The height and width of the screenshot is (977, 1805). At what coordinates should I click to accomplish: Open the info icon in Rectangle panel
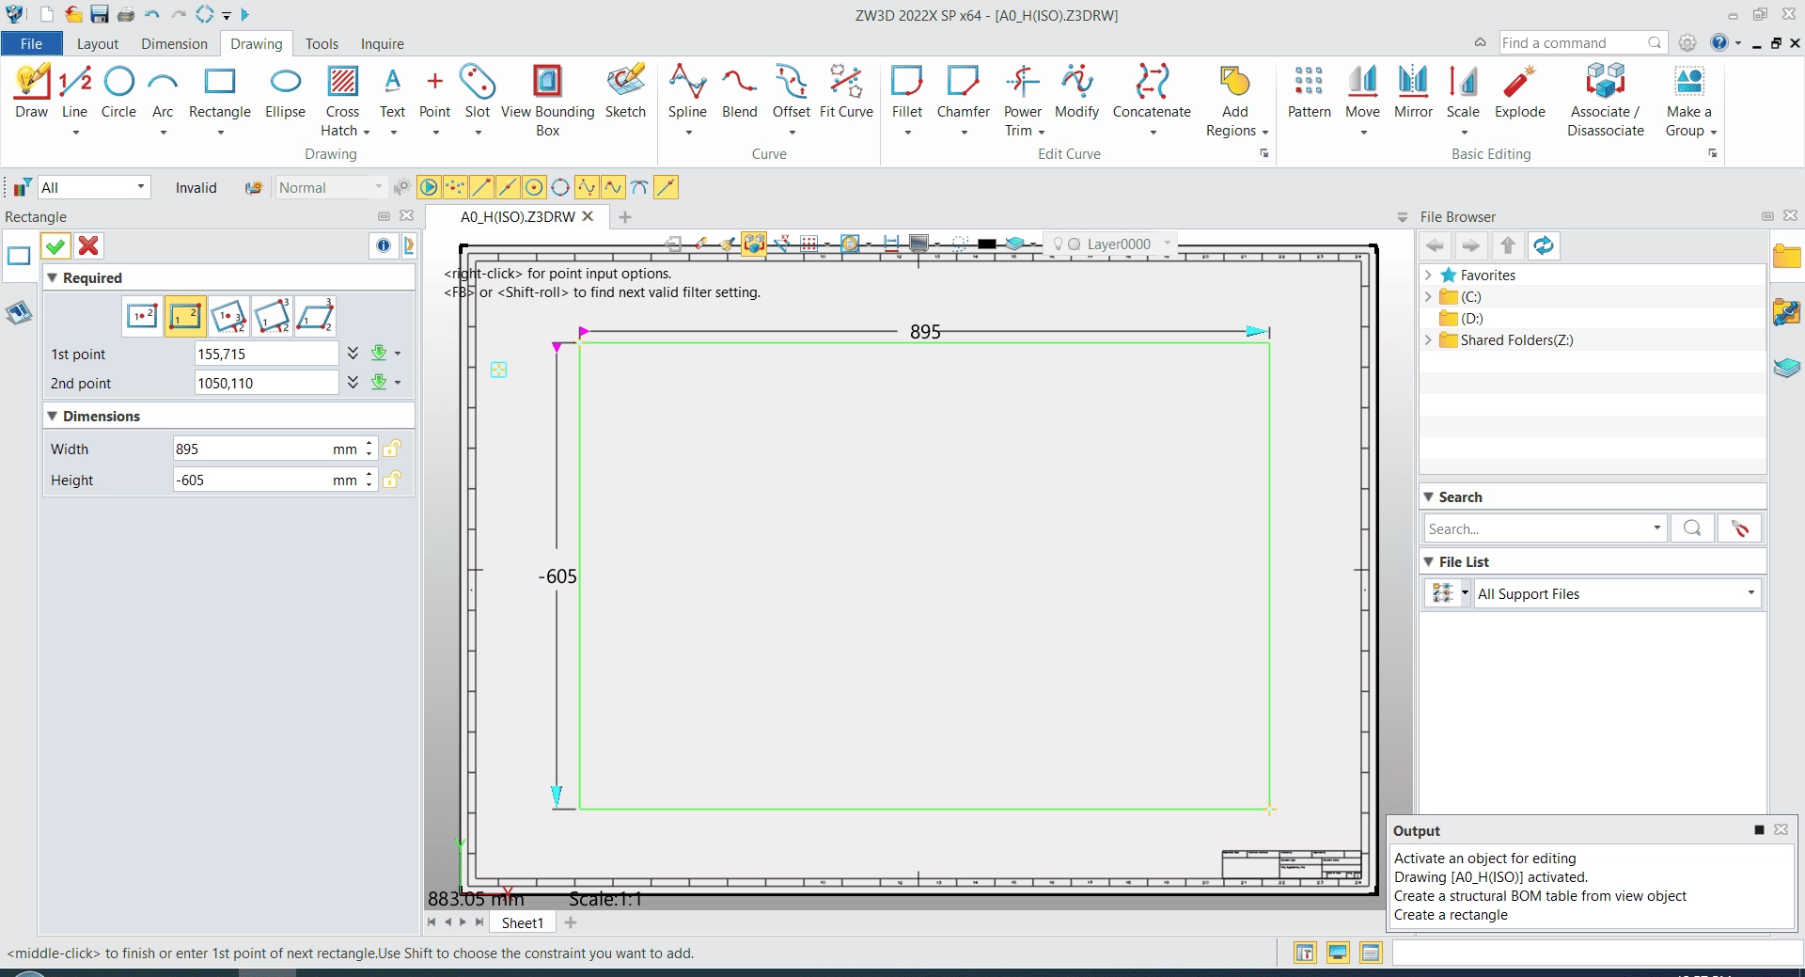coord(384,246)
